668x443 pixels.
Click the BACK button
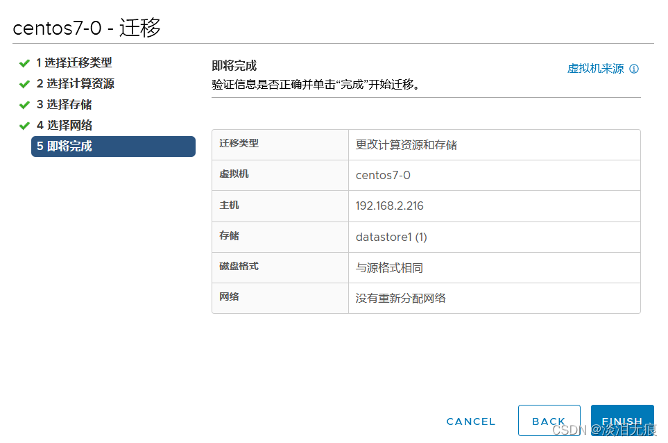pos(549,420)
